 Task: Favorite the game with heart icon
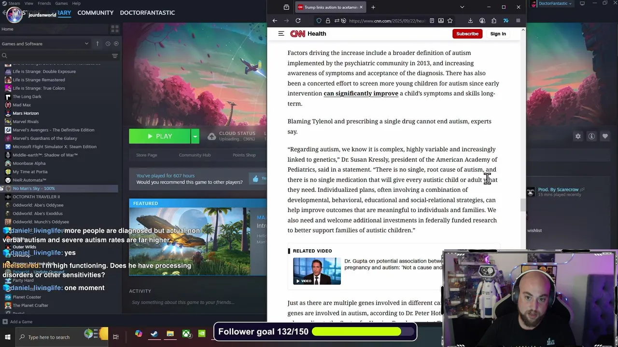click(x=605, y=136)
